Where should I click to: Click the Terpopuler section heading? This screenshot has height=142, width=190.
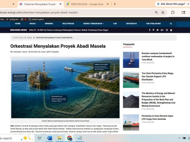point(129,44)
